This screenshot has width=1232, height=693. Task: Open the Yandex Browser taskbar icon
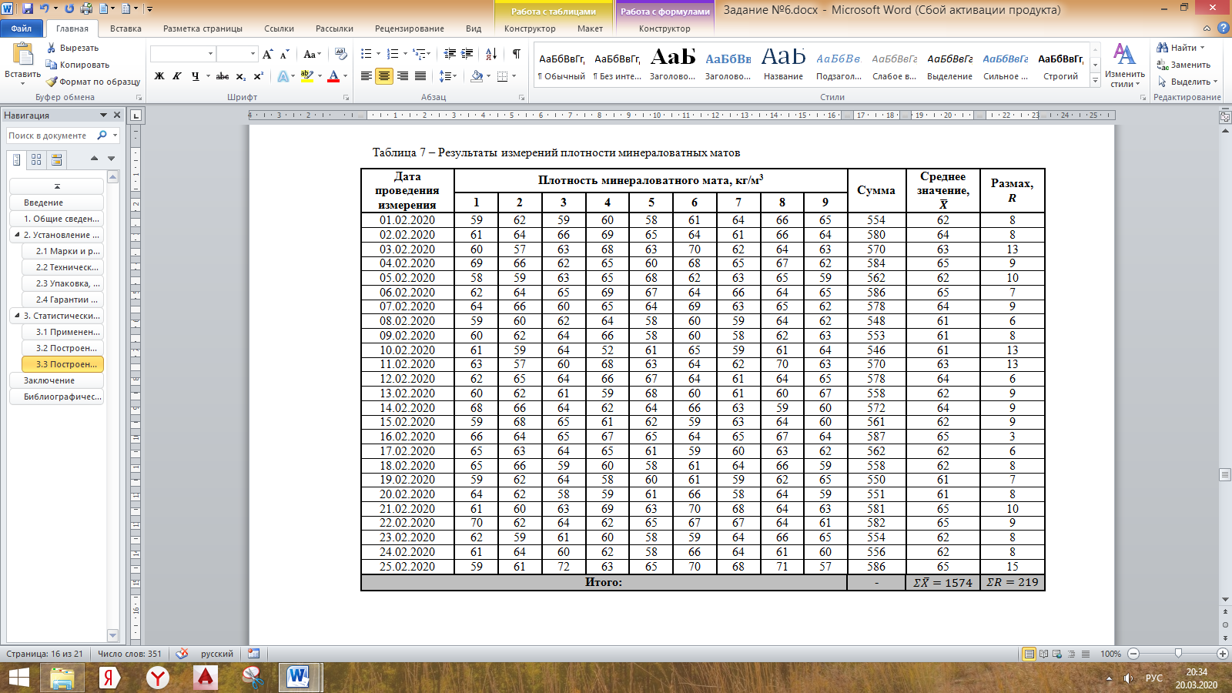pos(158,678)
